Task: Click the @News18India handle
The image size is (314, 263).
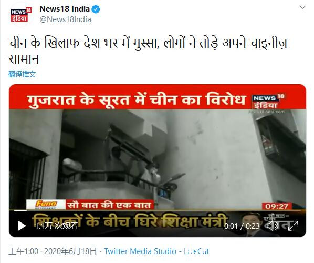Action: (66, 19)
